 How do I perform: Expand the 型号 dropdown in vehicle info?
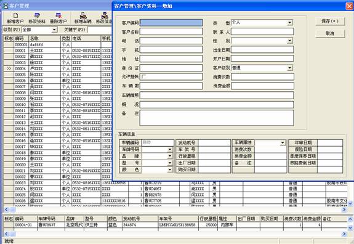click(170, 163)
